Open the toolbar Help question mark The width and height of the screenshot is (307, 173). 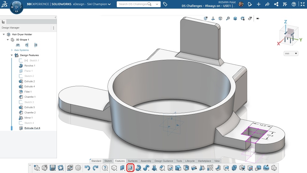[x=105, y=168]
